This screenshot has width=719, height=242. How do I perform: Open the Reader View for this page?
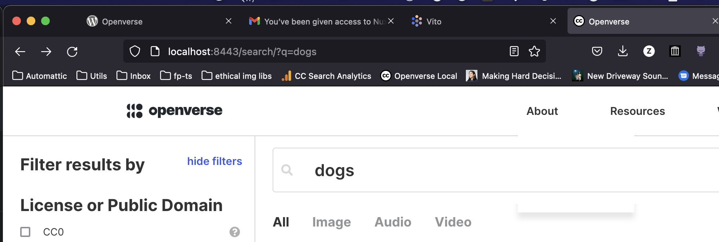(513, 51)
